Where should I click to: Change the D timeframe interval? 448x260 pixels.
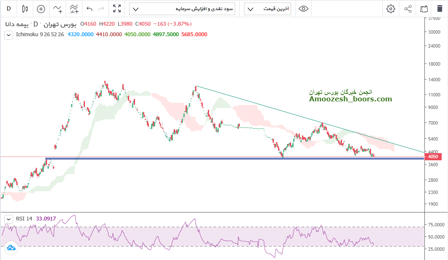9,8
